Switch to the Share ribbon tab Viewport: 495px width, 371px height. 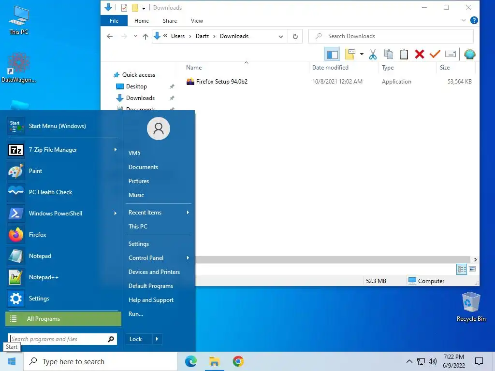[x=170, y=21]
